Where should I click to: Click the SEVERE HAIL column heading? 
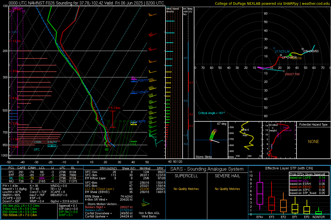pyautogui.click(x=227, y=176)
